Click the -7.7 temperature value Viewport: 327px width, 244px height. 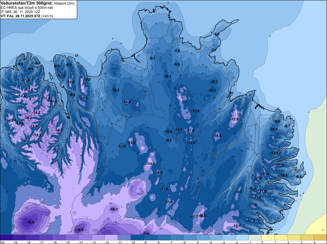[x=213, y=50]
